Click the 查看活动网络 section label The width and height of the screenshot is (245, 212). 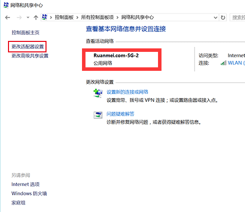click(x=99, y=41)
